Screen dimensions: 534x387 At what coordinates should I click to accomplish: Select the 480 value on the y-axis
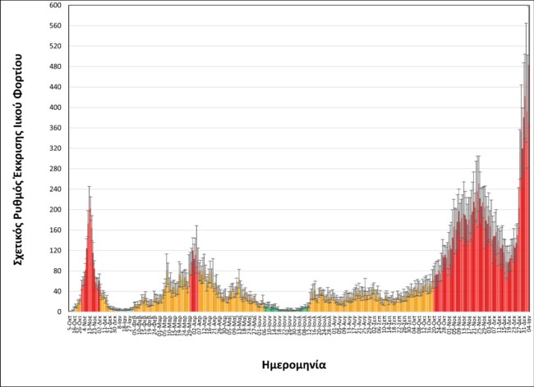coord(55,66)
